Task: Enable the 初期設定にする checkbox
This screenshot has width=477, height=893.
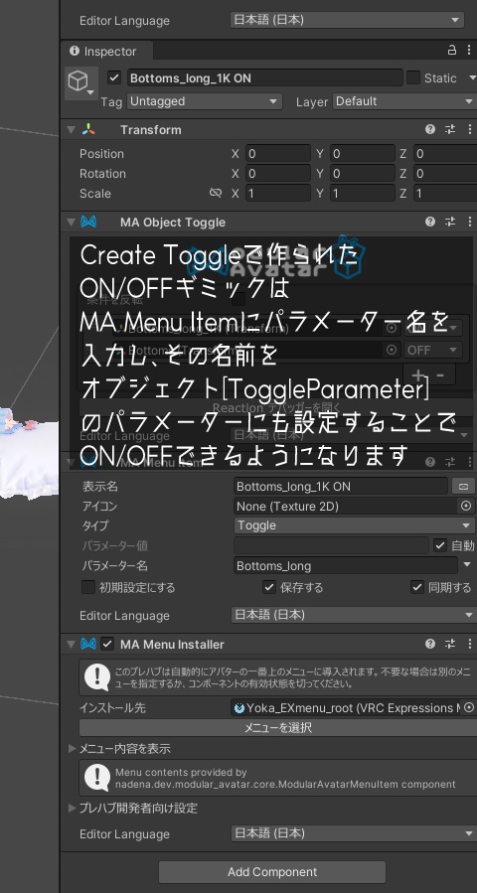Action: [88, 587]
